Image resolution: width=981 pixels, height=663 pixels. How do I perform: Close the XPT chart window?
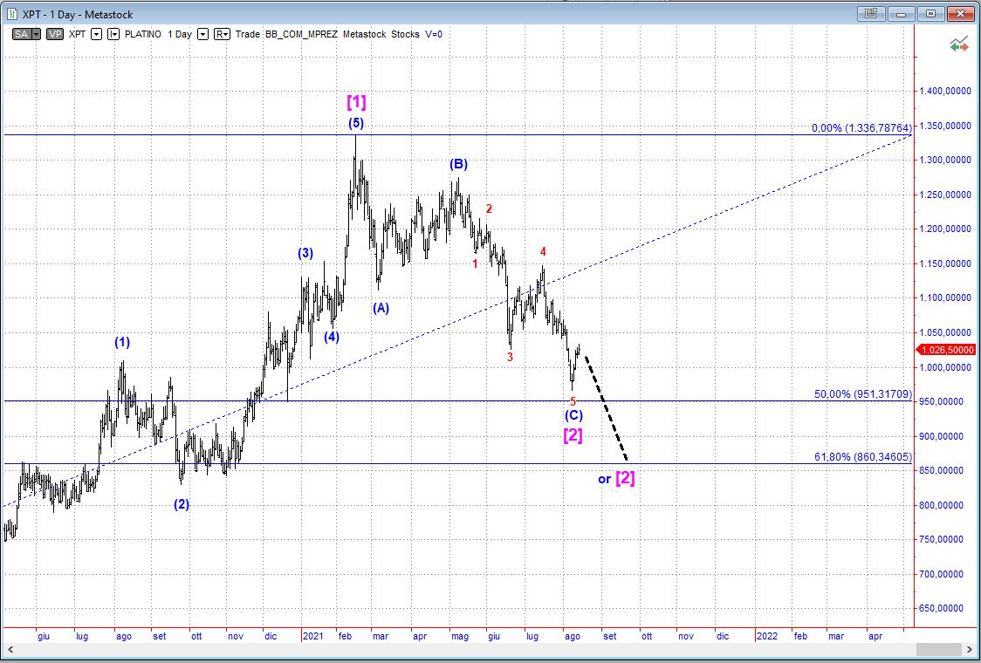click(961, 13)
